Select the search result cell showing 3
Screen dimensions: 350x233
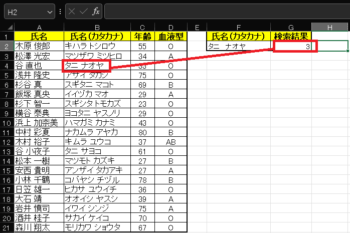click(x=291, y=46)
